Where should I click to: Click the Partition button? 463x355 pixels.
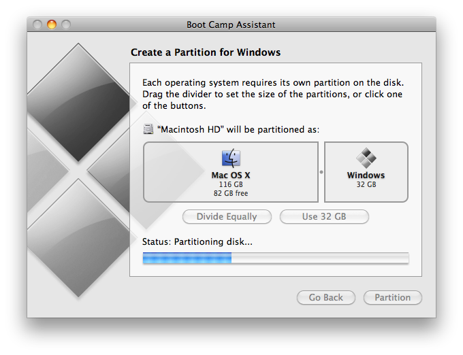[x=393, y=297]
